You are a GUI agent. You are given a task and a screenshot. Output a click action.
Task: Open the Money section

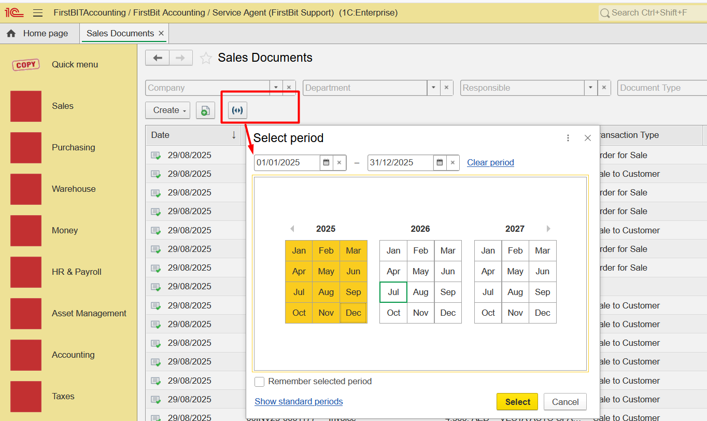(x=65, y=231)
